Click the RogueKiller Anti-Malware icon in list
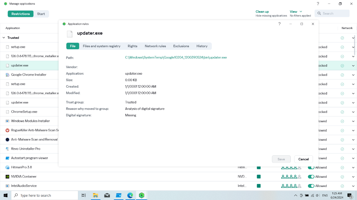This screenshot has height=200, width=357. pos(7,130)
